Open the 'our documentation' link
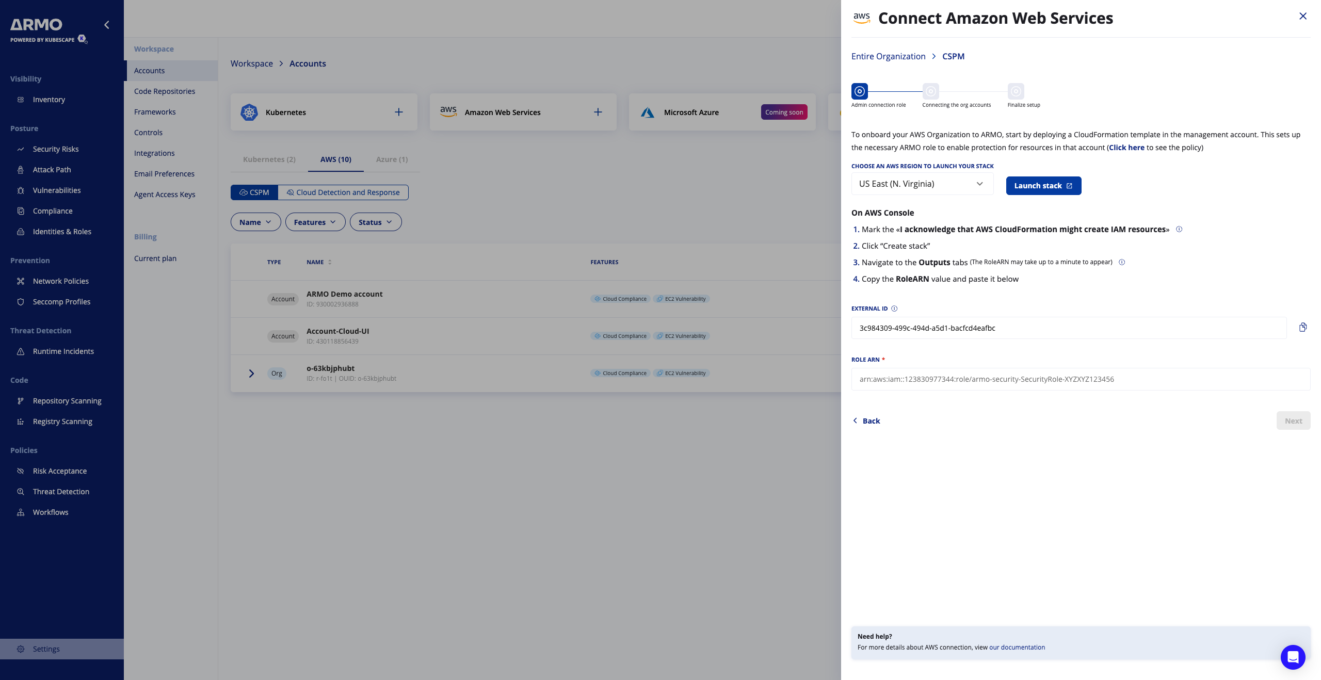Viewport: 1321px width, 680px height. tap(1017, 647)
